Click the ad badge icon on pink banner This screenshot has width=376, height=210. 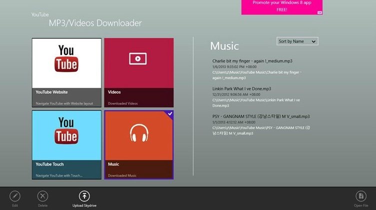pos(319,12)
